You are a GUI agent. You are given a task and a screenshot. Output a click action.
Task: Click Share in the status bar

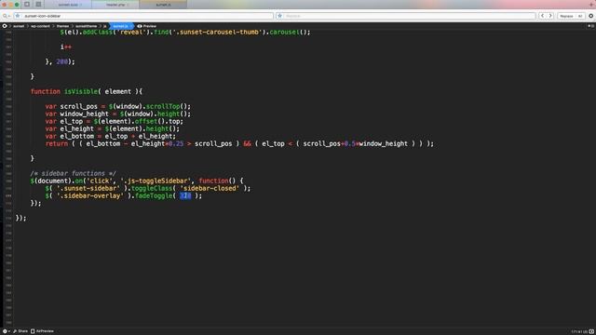point(20,331)
